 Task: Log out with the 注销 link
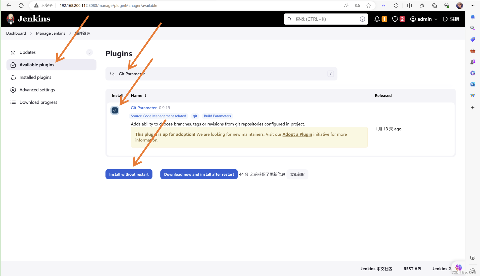(451, 19)
